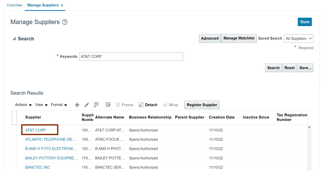323x174 pixels.
Task: Switch to the Overview tab
Action: coord(14,5)
